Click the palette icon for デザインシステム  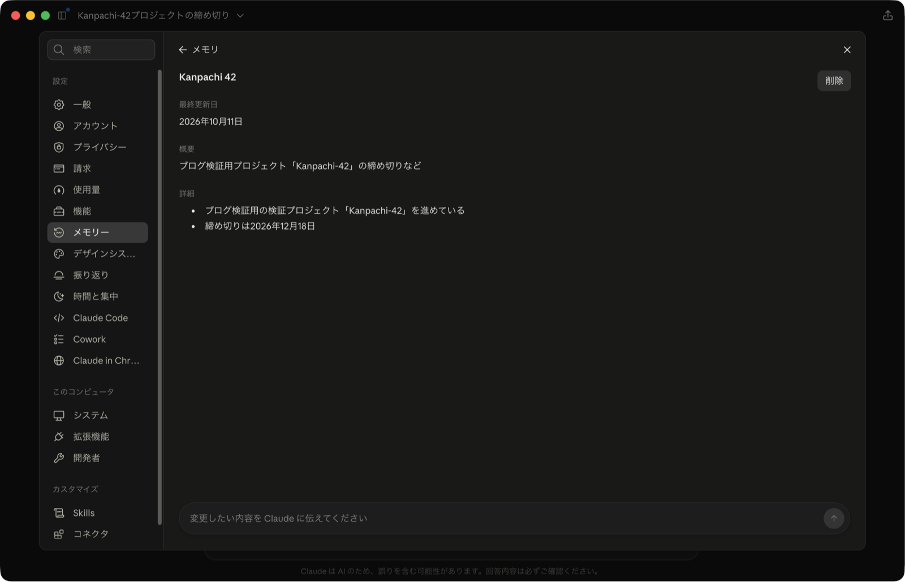[59, 254]
